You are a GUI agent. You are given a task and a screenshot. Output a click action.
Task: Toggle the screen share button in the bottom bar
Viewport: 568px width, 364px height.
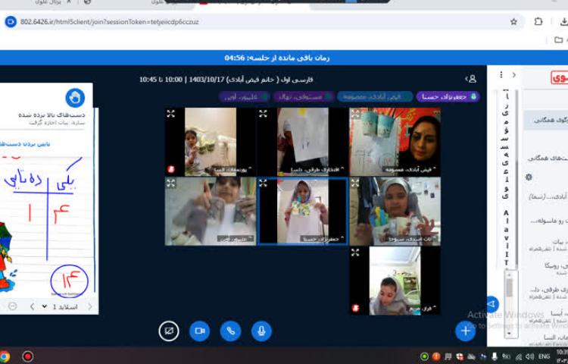point(169,331)
